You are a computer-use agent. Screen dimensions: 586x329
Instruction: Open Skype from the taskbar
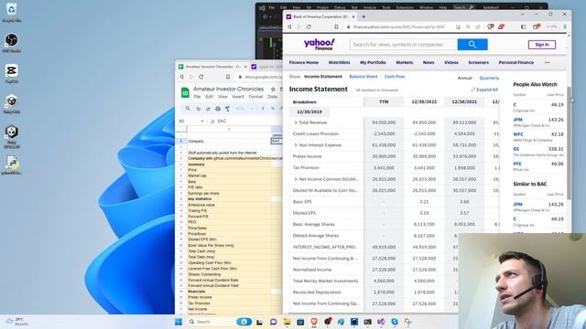pos(395,322)
